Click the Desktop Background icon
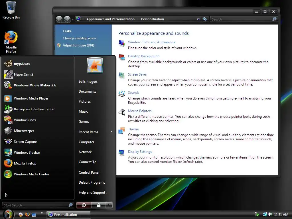This screenshot has width=292, height=219. click(122, 57)
